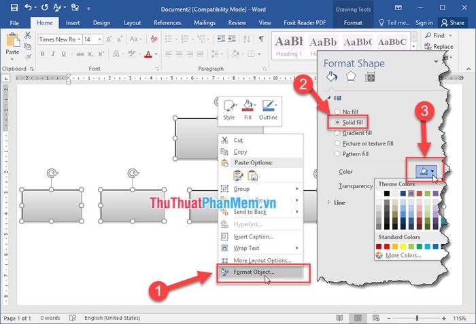Open the Insert ribbon tab
476x324 pixels.
click(x=73, y=22)
